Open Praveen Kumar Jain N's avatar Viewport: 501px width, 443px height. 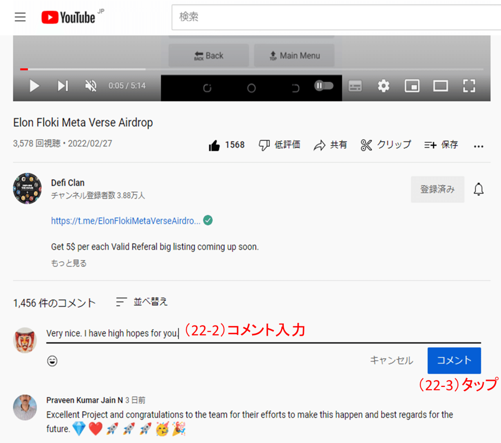(x=25, y=407)
